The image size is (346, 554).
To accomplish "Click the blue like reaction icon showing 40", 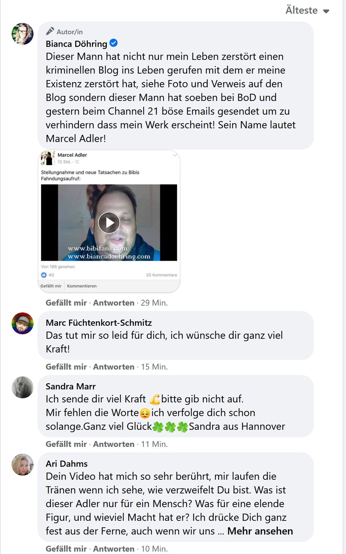I will point(44,275).
